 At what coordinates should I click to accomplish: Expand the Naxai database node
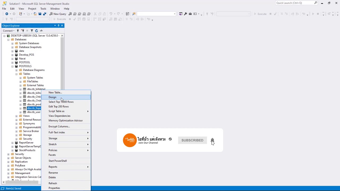tap(12, 59)
